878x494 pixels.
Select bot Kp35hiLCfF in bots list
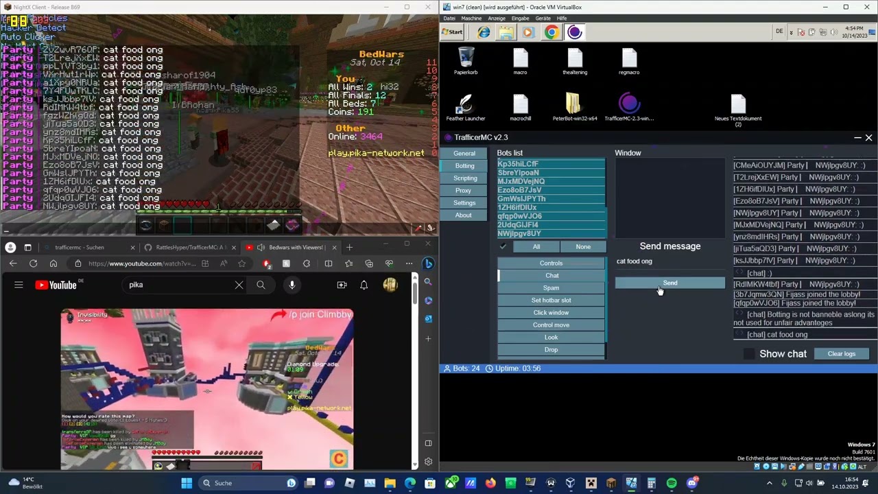tap(551, 164)
